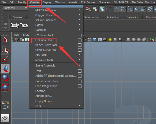Open the Create menu
The image size is (156, 124).
(35, 2)
